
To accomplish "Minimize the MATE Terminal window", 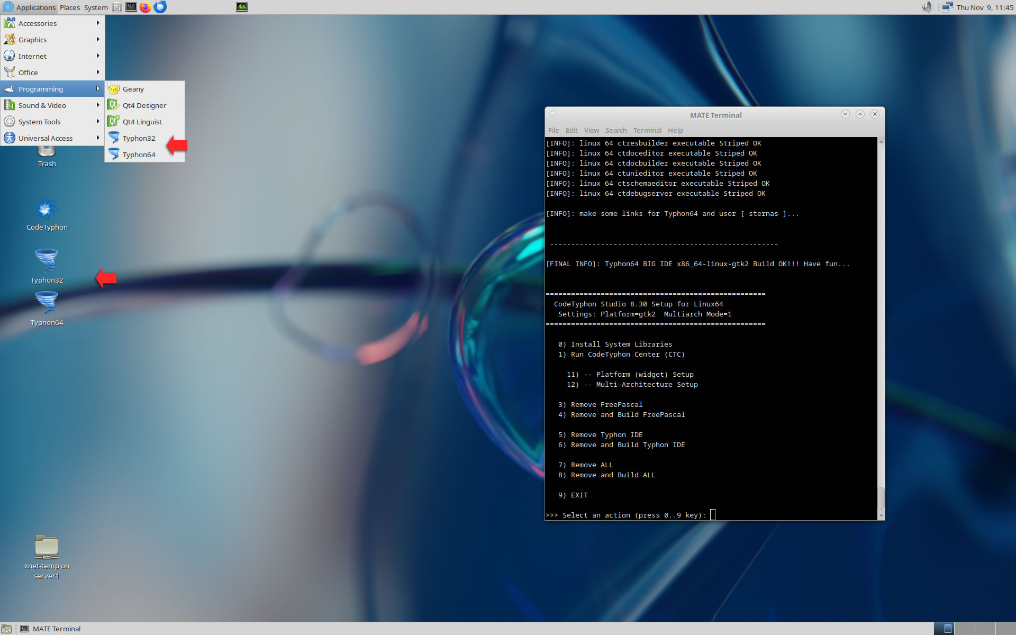I will [845, 114].
